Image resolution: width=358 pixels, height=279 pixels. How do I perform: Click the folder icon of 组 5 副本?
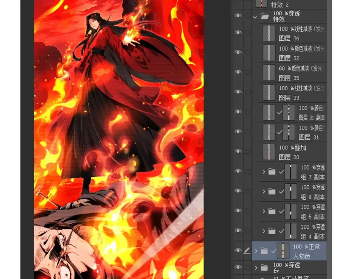tap(272, 211)
